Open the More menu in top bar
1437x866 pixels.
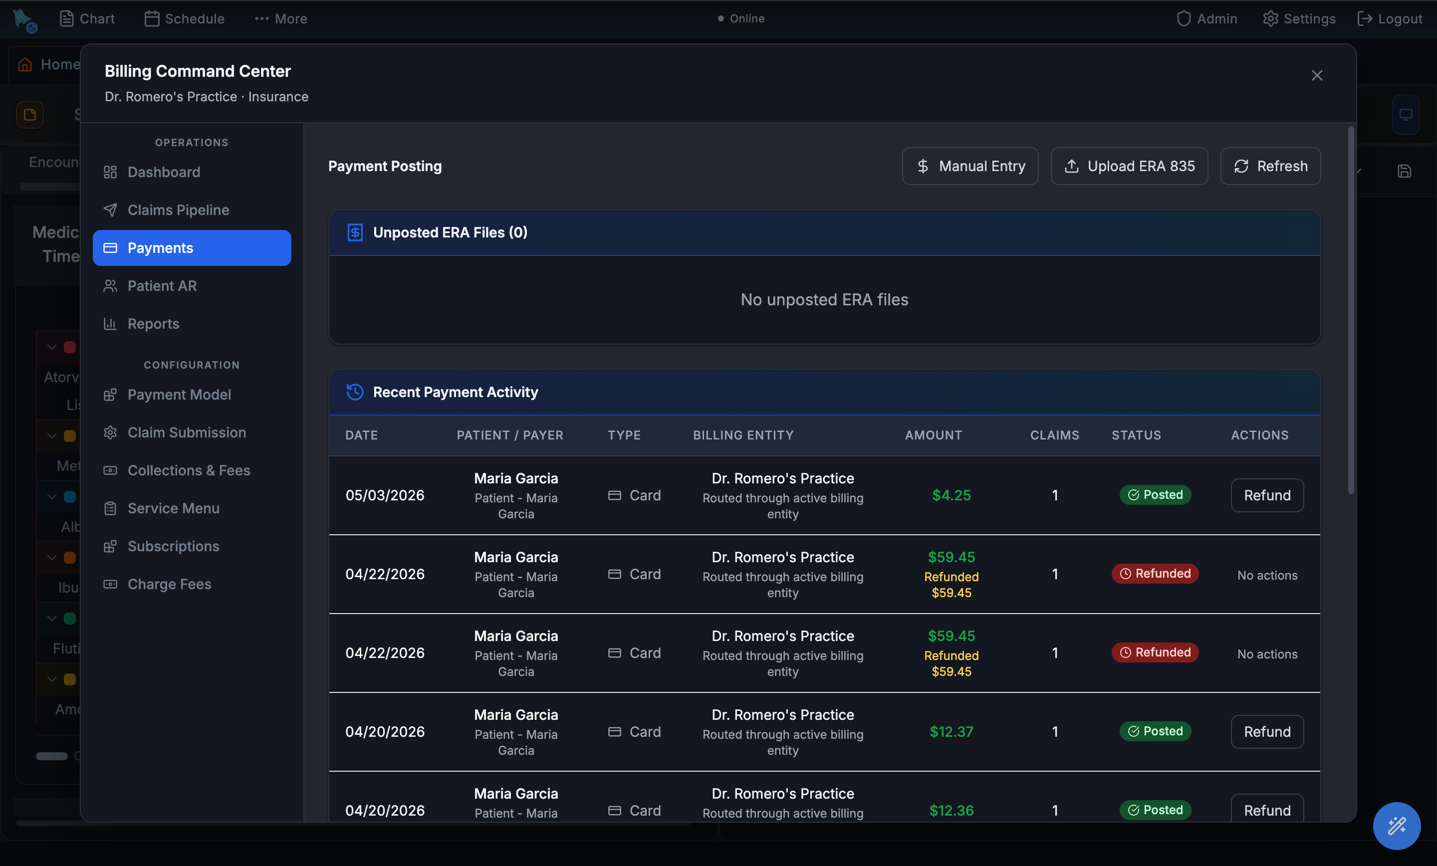pos(280,18)
